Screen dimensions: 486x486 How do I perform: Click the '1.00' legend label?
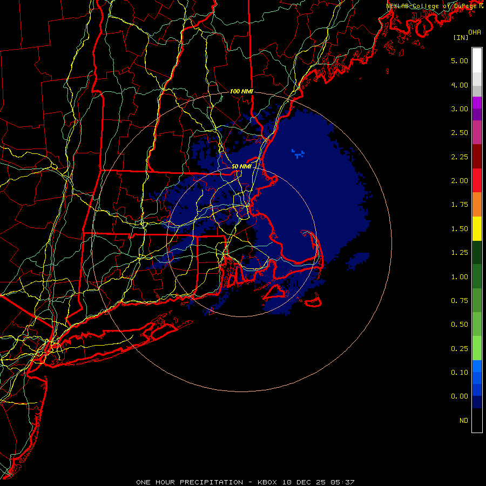460,277
